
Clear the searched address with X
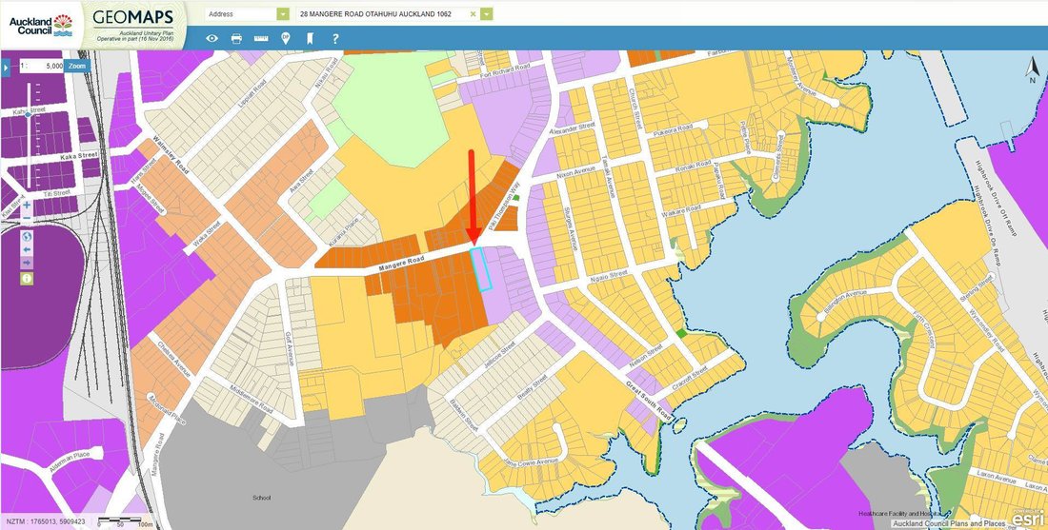pyautogui.click(x=474, y=14)
